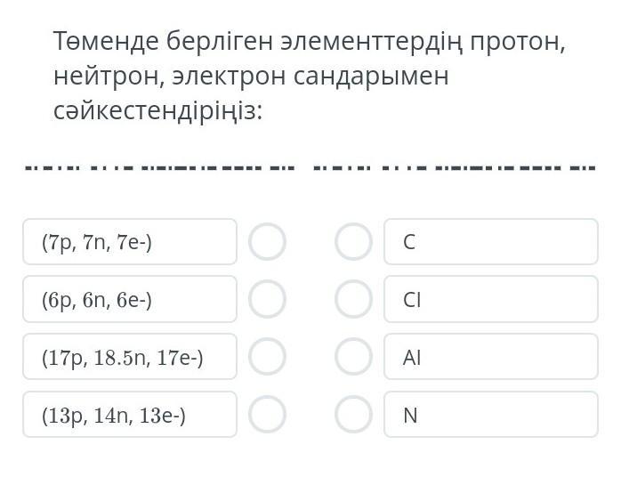This screenshot has width=621, height=477.
Task: Select the N element answer box
Action: pos(490,415)
